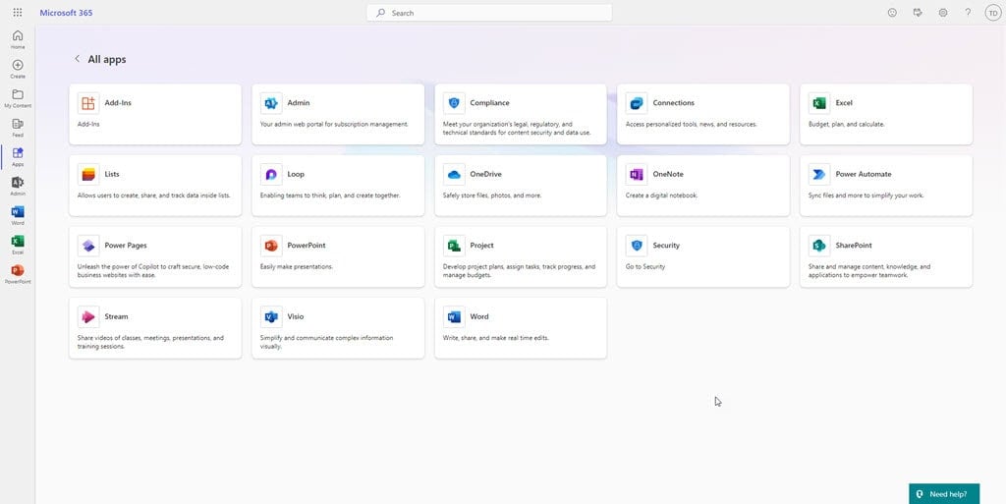
Task: Open the Need help? button
Action: [944, 494]
